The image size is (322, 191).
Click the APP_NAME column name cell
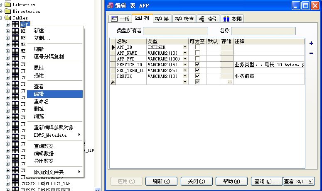131,53
